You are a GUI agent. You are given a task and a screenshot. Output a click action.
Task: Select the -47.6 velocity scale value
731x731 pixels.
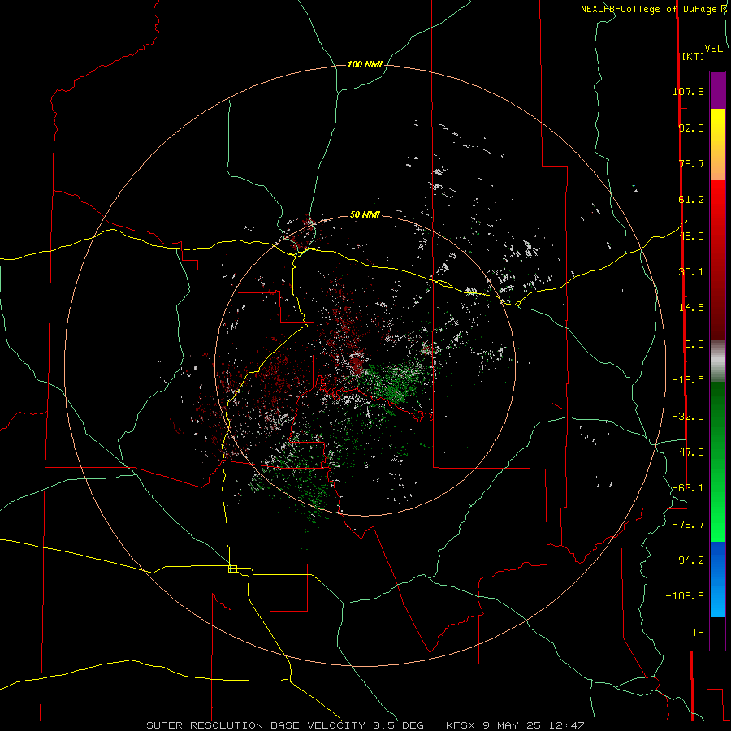click(x=688, y=452)
